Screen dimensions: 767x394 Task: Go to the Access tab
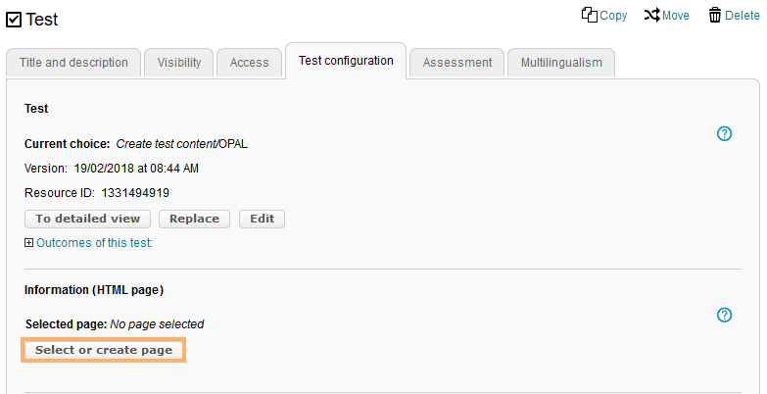point(249,62)
